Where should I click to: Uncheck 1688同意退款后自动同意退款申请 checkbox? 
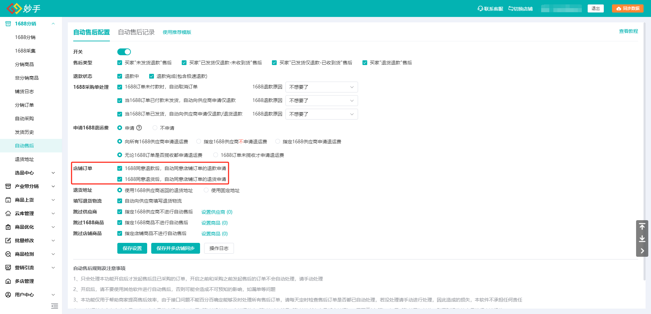point(120,168)
